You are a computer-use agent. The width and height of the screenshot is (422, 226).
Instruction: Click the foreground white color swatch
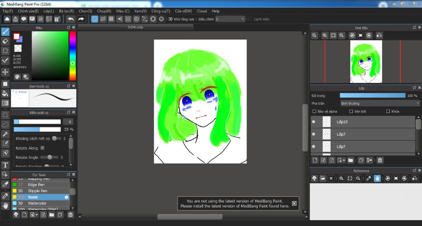pos(16,36)
